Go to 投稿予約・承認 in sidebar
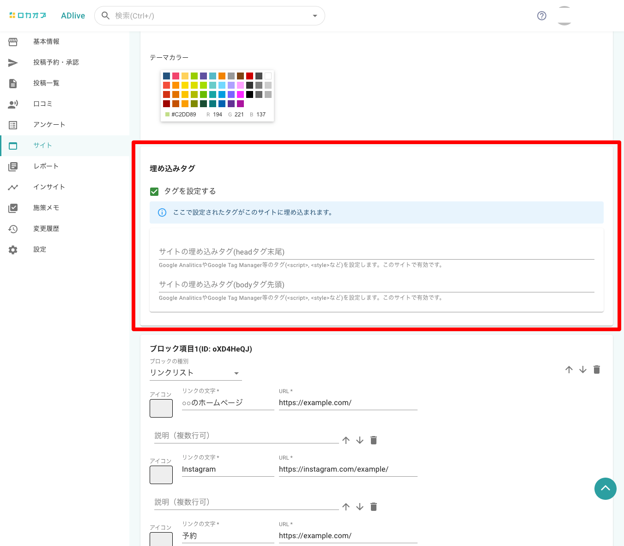The image size is (624, 546). pos(56,62)
